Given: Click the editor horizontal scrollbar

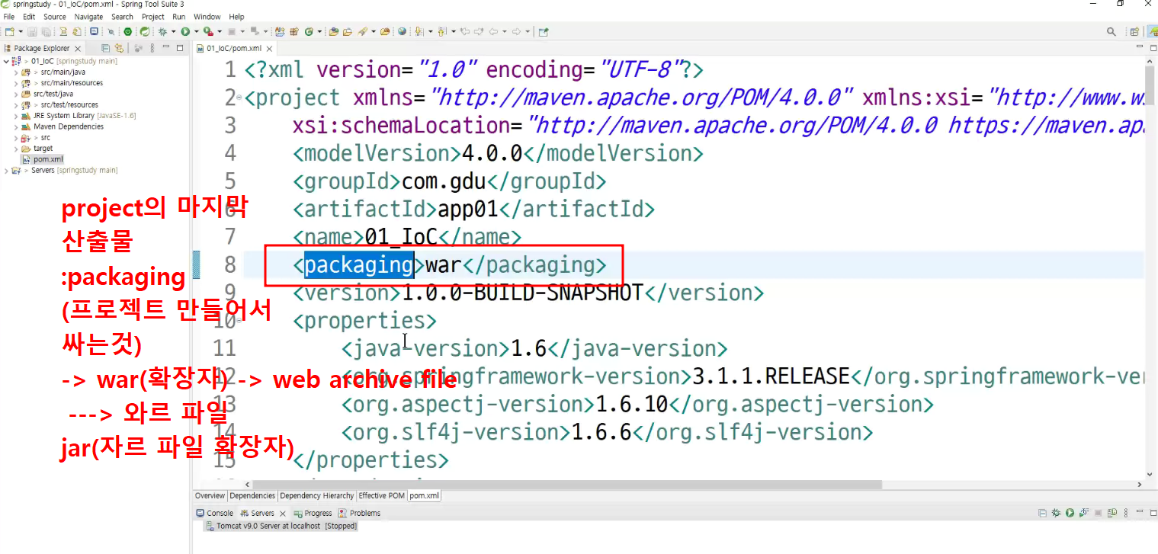Looking at the screenshot, I should pos(566,485).
